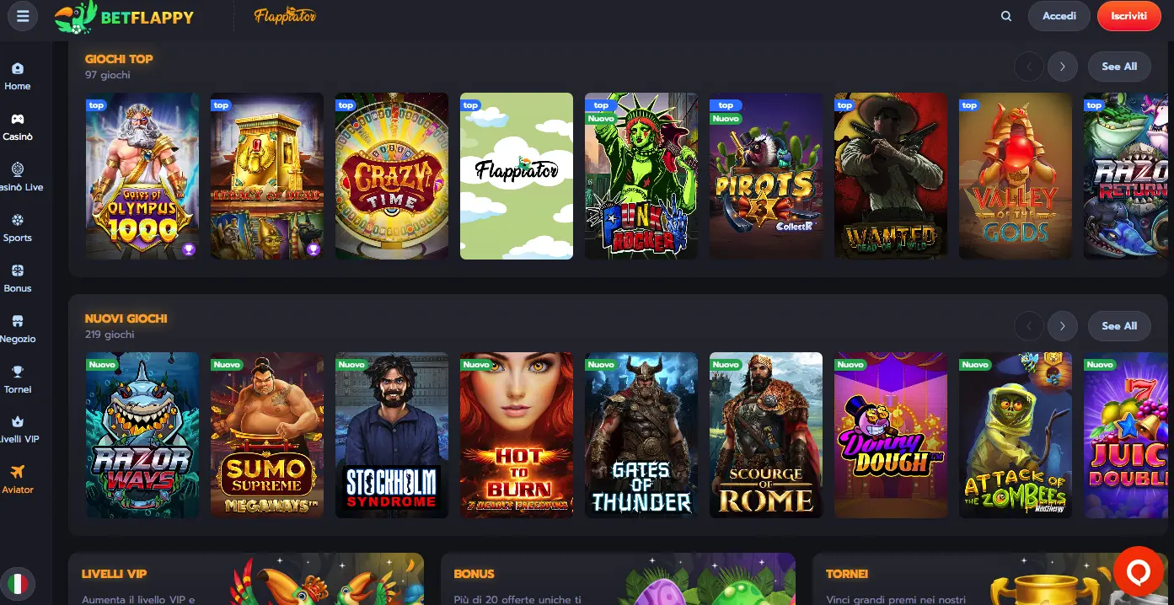Open the Italian flag language selector

(x=17, y=583)
